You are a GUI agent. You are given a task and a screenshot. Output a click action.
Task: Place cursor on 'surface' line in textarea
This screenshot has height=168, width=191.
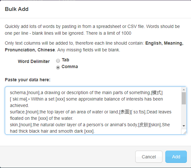coord(91,112)
